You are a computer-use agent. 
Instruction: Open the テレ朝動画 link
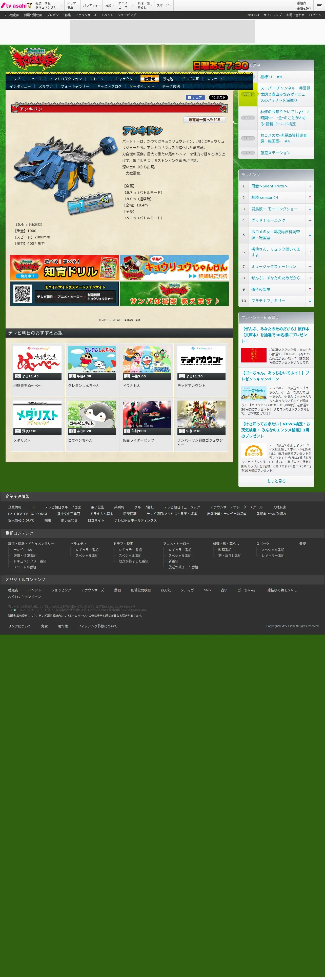click(12, 15)
